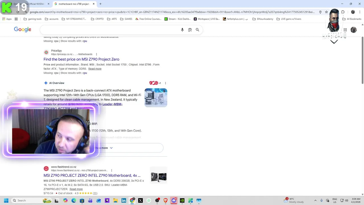Image resolution: width=364 pixels, height=205 pixels.
Task: Open the weather widget showing 16°C
Action: click(293, 200)
